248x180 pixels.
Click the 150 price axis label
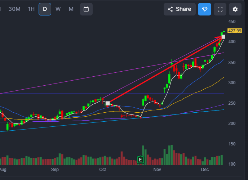(232, 144)
